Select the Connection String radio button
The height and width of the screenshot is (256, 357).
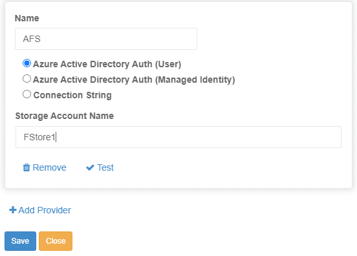[x=27, y=94]
